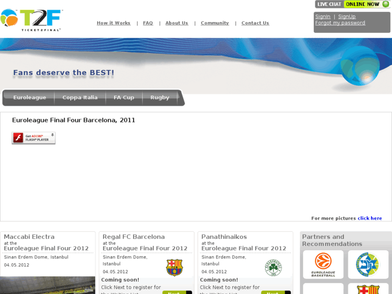Click the Regal FC Barcelona card title

134,237
